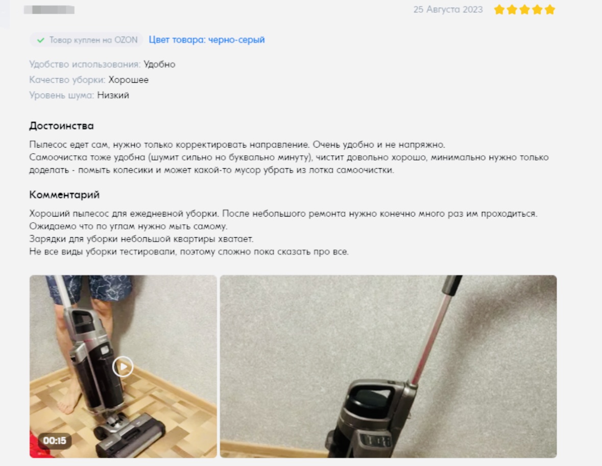
Task: Click the blurred reviewer name
Action: (x=49, y=10)
